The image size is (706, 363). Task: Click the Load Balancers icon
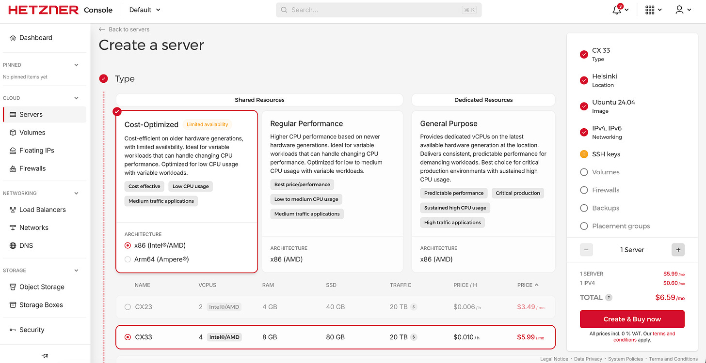point(13,210)
